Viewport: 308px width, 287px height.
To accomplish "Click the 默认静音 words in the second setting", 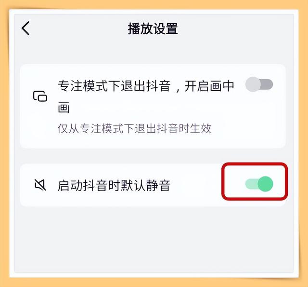I will point(145,185).
